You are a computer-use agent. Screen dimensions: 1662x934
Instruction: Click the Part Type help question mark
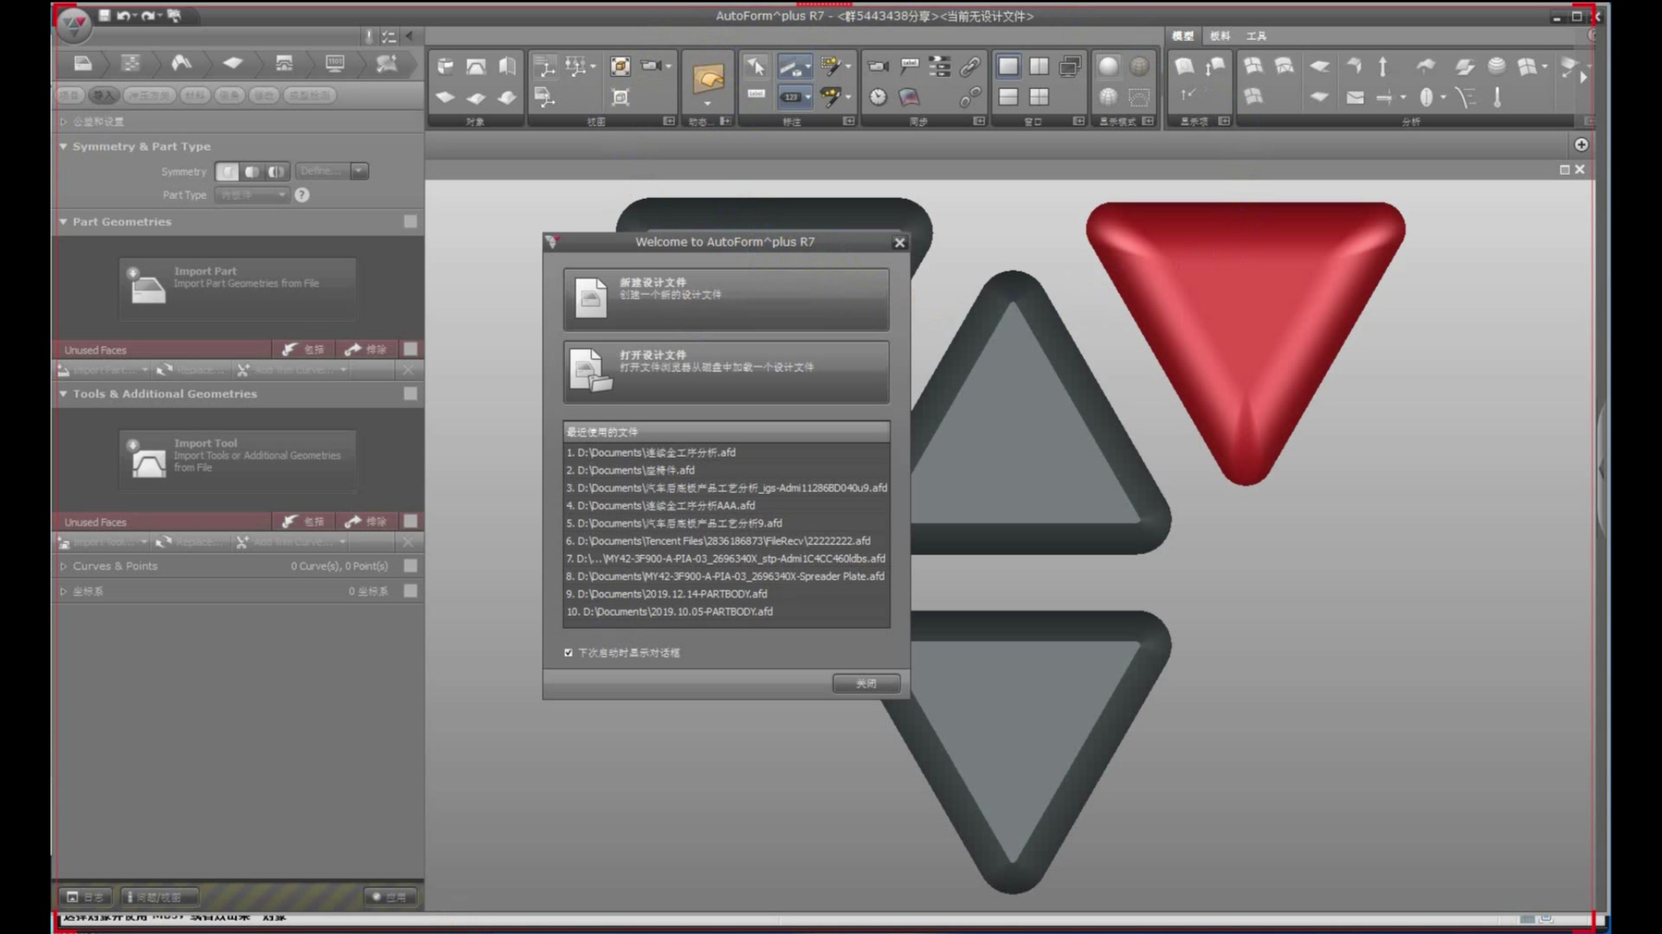(x=301, y=195)
